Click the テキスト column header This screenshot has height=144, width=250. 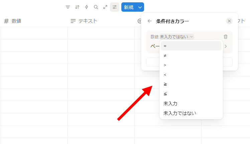tap(88, 21)
